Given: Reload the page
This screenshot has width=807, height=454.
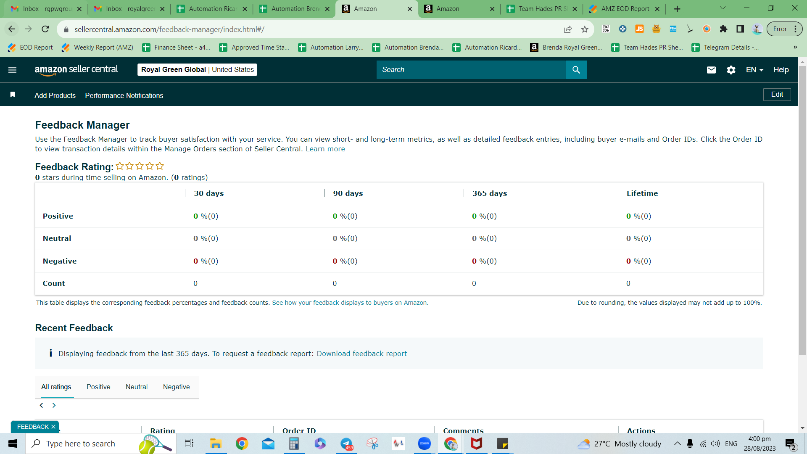Looking at the screenshot, I should [x=45, y=29].
